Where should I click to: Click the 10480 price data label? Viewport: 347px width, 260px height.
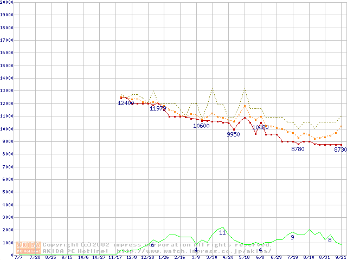[x=260, y=128]
